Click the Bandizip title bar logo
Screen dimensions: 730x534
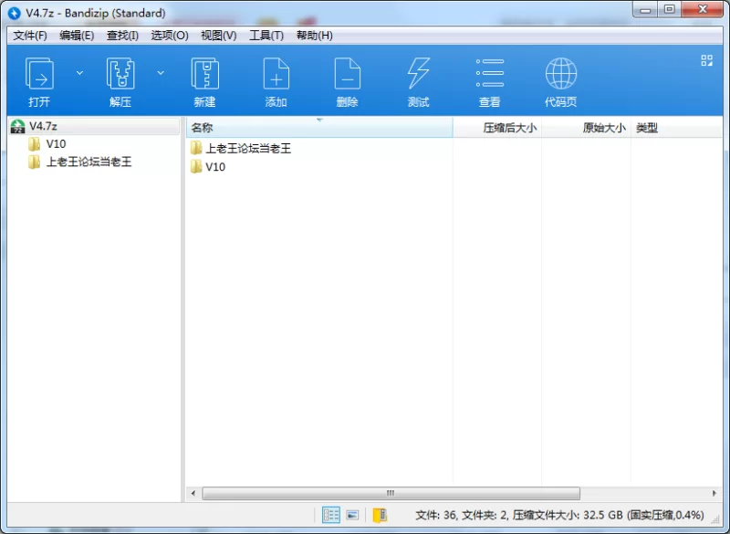[x=15, y=13]
